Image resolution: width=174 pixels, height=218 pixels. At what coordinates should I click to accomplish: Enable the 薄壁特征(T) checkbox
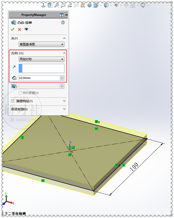point(13,101)
